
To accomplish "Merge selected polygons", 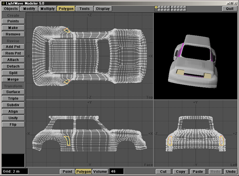I will (x=13, y=79).
